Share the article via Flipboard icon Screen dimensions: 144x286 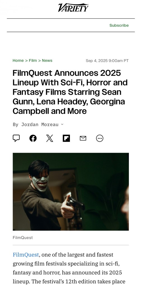point(66,138)
